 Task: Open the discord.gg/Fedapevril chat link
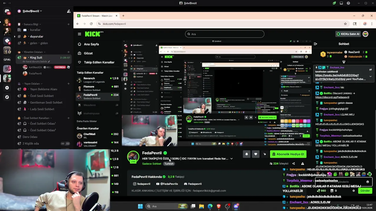click(x=332, y=97)
